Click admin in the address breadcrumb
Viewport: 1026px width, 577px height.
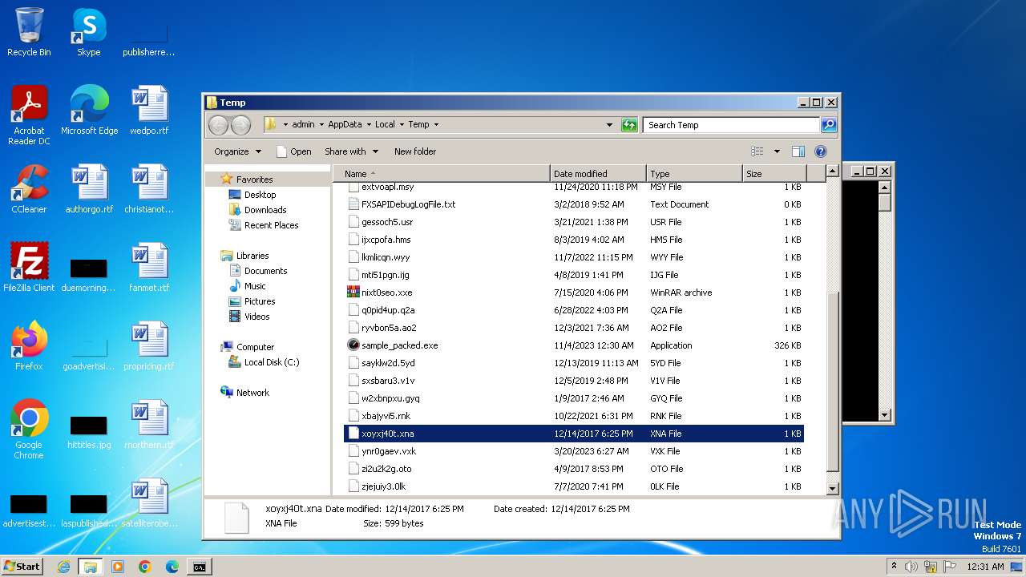point(303,125)
